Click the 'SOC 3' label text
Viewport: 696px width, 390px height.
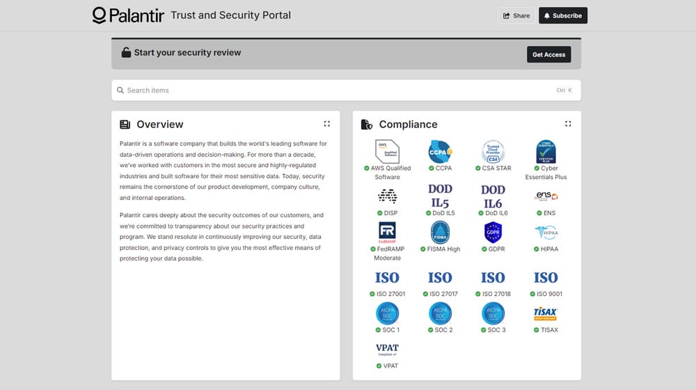[x=496, y=329]
